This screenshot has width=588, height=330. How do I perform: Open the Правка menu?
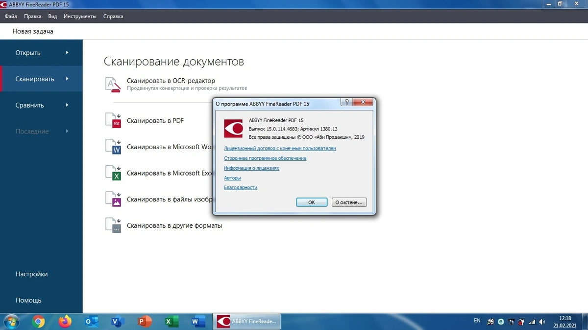coord(32,16)
